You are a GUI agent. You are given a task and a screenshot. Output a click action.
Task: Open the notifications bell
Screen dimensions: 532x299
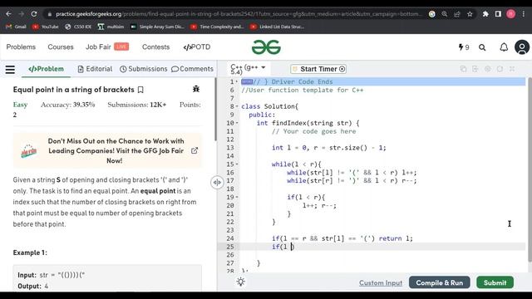pos(504,47)
